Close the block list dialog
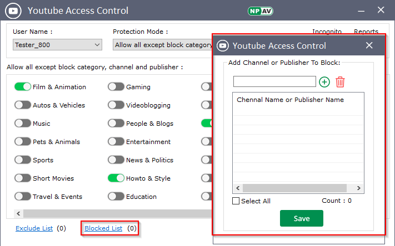This screenshot has width=395, height=246. (x=369, y=45)
